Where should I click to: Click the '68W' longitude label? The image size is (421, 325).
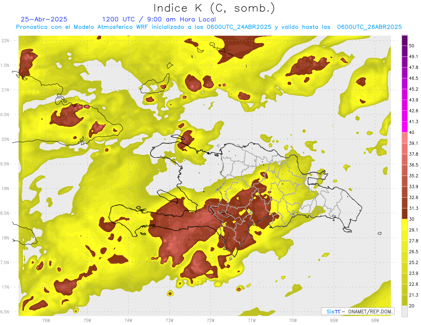pos(375,320)
